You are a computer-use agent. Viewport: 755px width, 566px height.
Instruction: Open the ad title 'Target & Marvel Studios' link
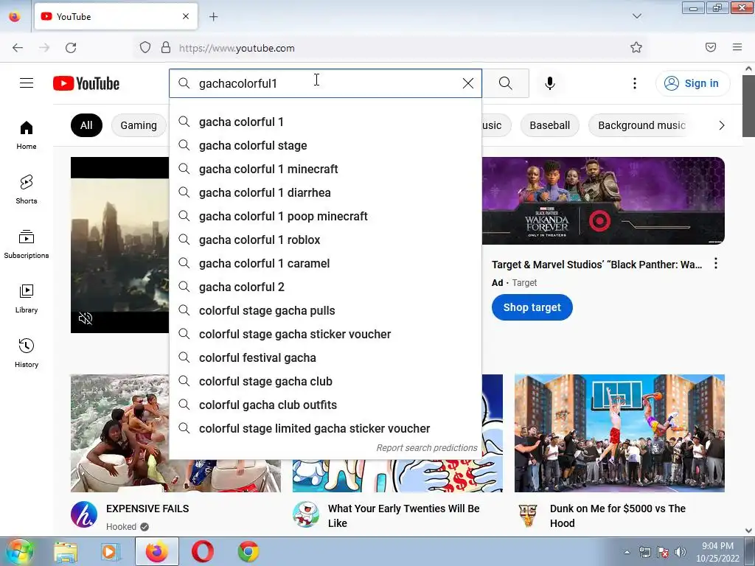point(596,265)
